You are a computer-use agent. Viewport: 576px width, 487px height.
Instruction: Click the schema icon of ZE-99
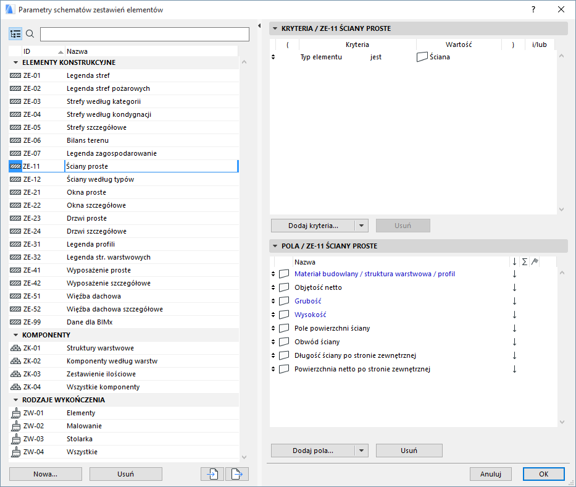(x=15, y=322)
